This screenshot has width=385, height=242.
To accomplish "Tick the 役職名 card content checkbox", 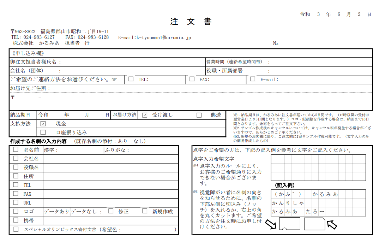I will pyautogui.click(x=16, y=167).
